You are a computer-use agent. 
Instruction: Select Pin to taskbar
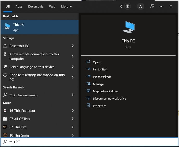(102, 77)
